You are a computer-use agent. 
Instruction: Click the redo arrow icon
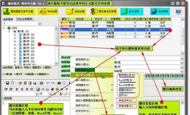point(53,83)
